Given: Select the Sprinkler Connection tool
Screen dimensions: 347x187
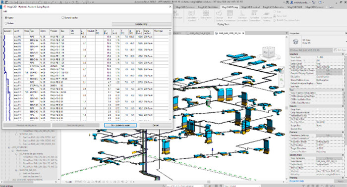Looking at the screenshot, I should pos(254,15).
